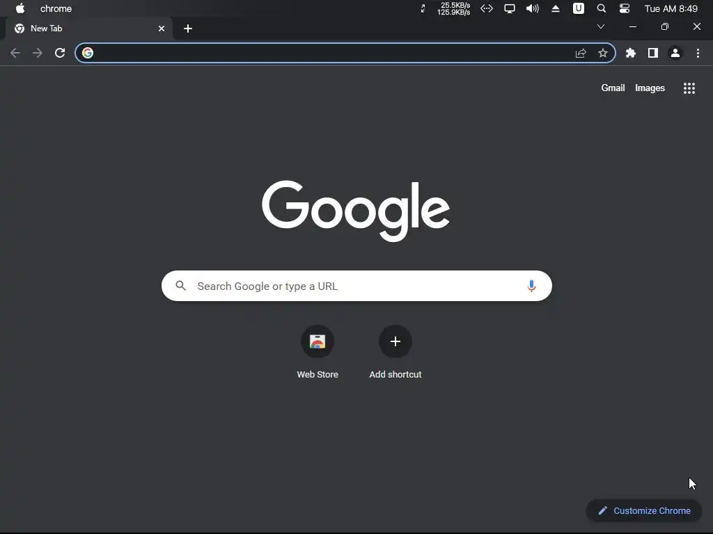Click the Add shortcut plus button
Image resolution: width=713 pixels, height=534 pixels.
click(x=395, y=341)
